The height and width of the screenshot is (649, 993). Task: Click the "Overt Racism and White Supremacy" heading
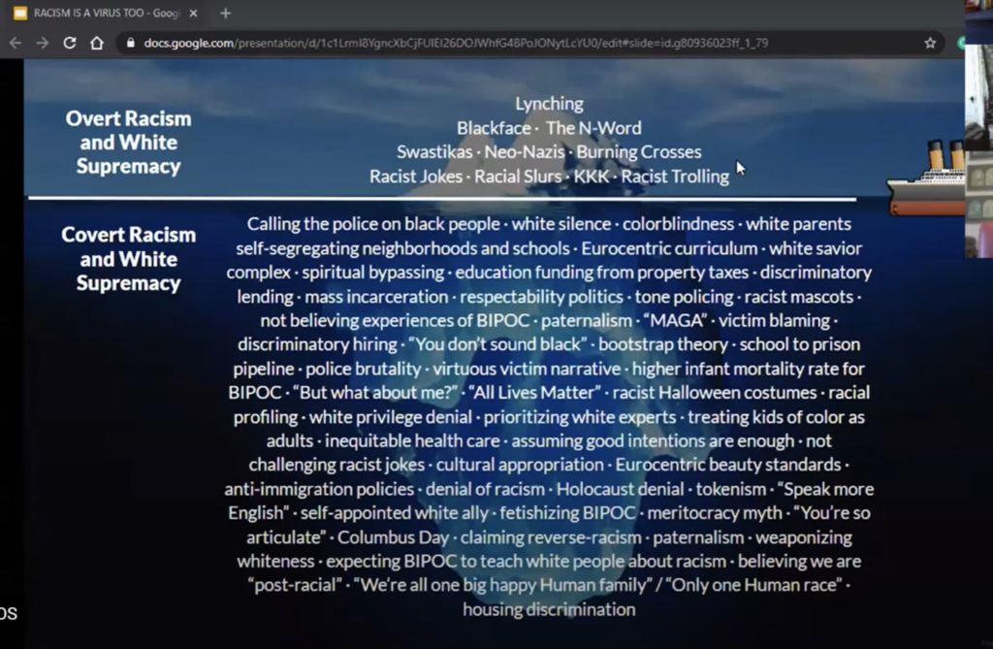click(128, 143)
